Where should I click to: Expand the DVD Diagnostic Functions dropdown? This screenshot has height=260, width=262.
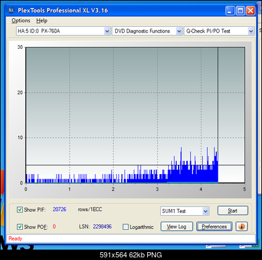[x=179, y=31]
